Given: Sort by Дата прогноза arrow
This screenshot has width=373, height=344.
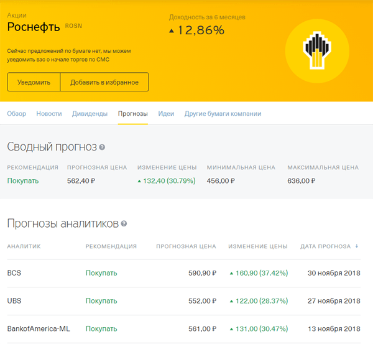Looking at the screenshot, I should pyautogui.click(x=357, y=246).
